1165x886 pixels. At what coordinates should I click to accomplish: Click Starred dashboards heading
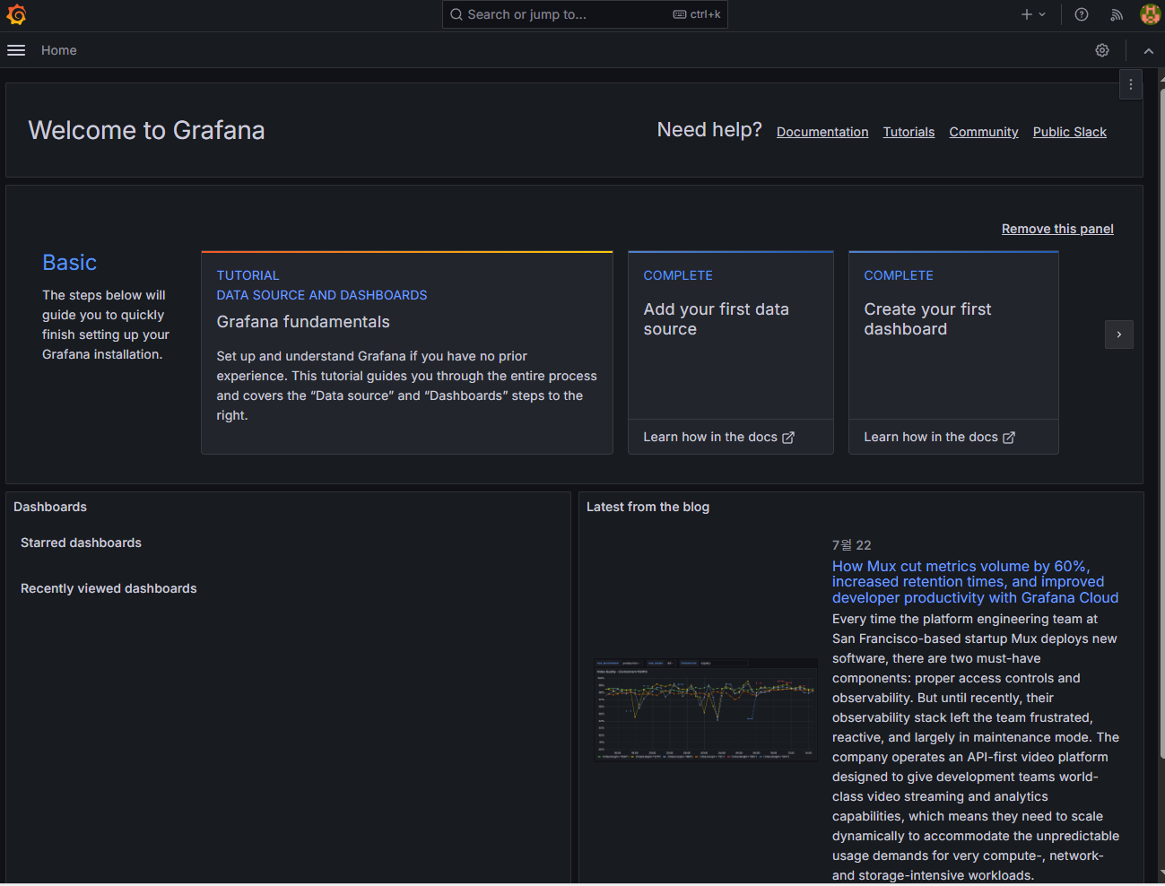pos(81,543)
